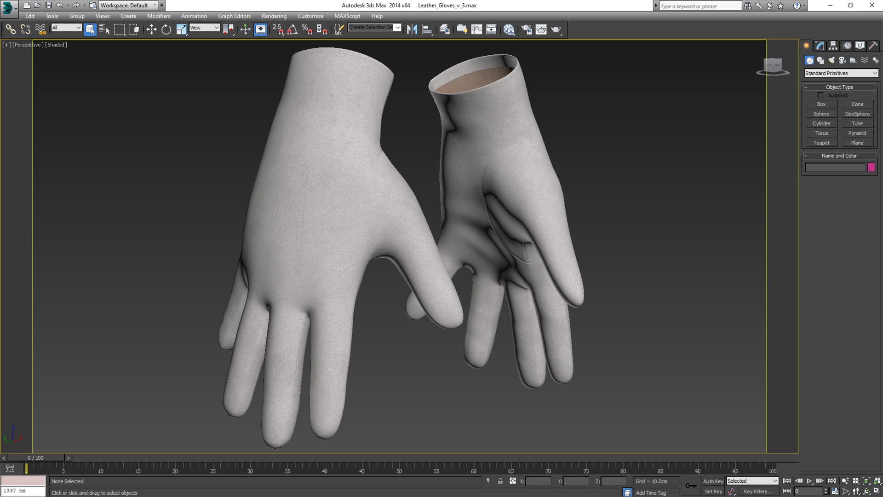Click the Mirror tool icon
The width and height of the screenshot is (883, 497).
click(412, 29)
